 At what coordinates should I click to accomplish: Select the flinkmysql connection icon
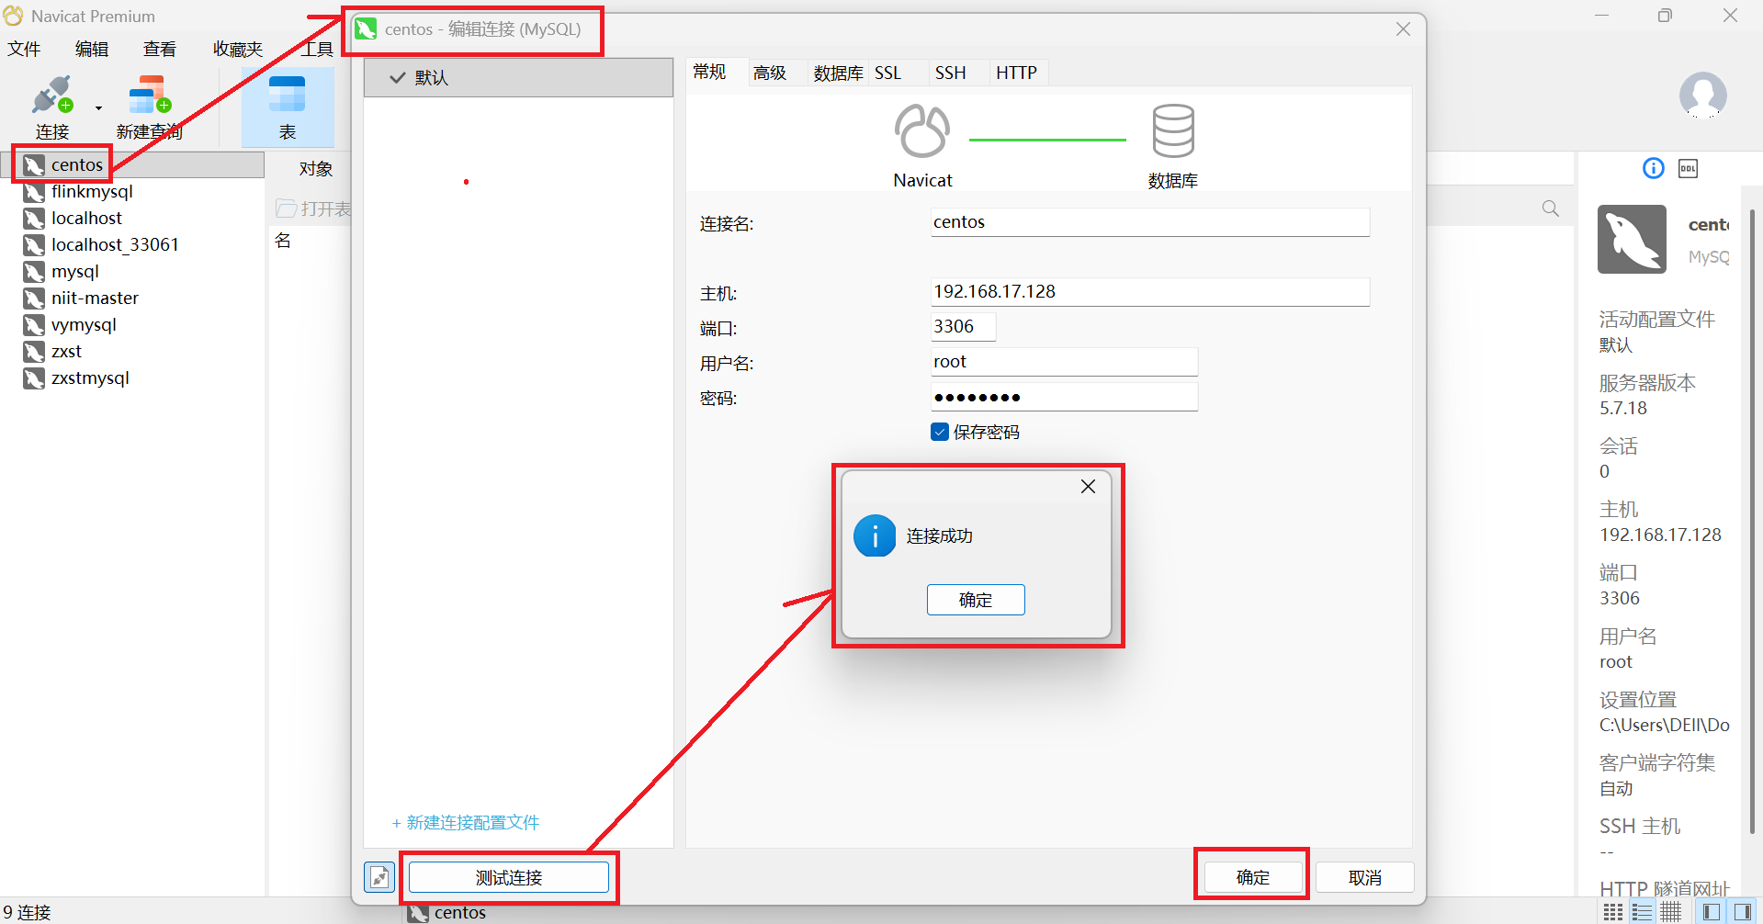pos(34,192)
